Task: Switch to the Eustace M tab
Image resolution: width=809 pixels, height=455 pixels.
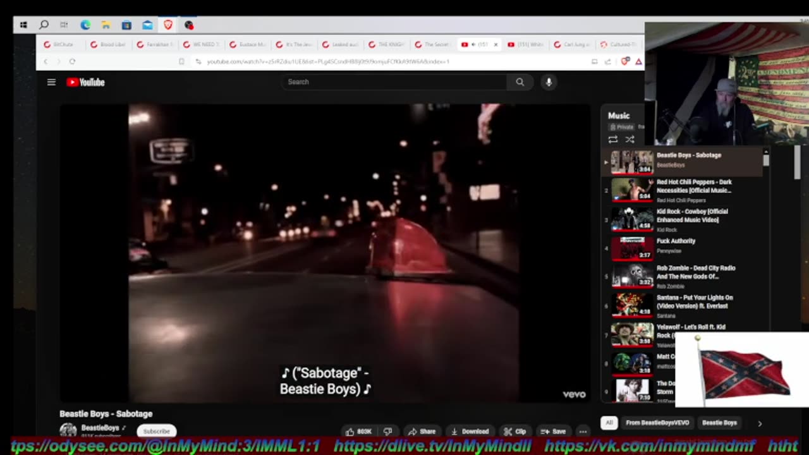Action: 247,45
